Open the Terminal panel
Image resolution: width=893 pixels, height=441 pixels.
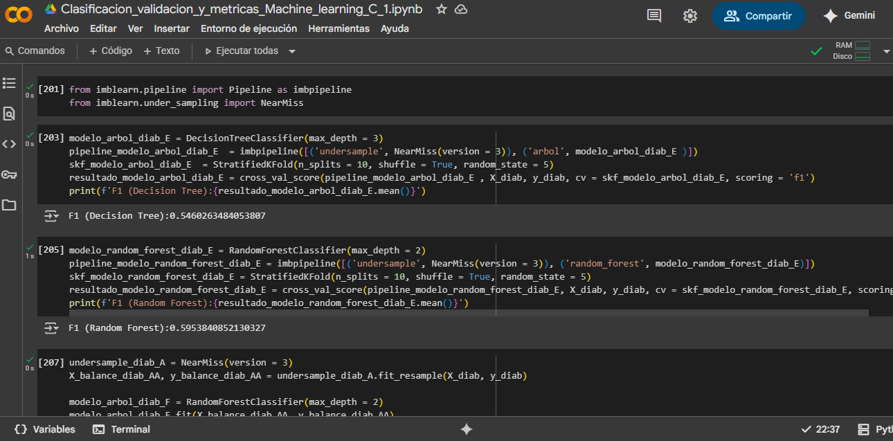click(x=121, y=429)
